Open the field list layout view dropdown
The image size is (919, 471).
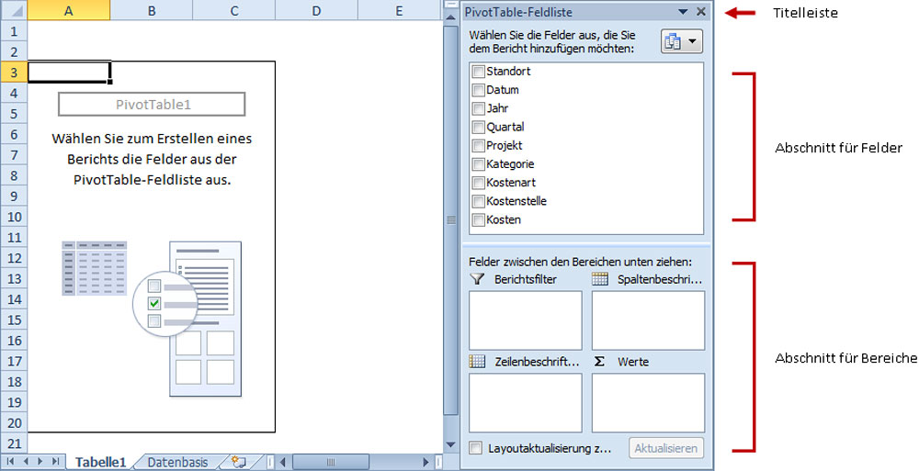(x=680, y=42)
